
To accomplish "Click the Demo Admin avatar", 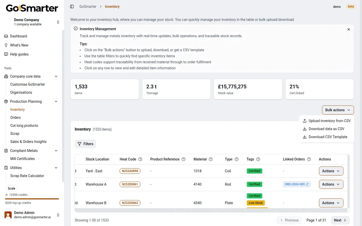I will pyautogui.click(x=8, y=215).
